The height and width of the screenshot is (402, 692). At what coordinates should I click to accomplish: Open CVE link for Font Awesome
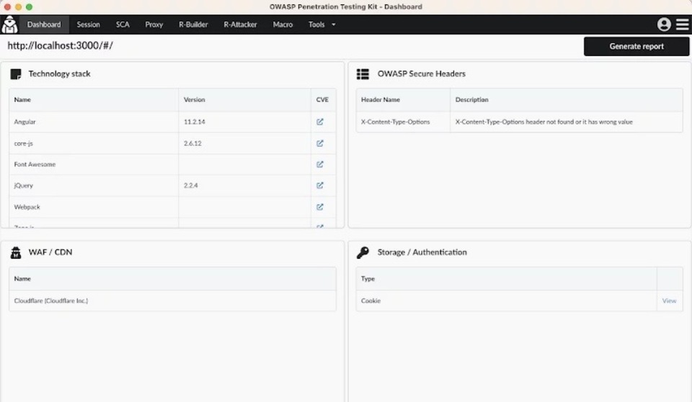point(320,165)
